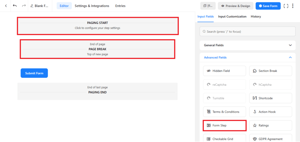
Task: Select the PAGE BREAK block
Action: [98, 49]
